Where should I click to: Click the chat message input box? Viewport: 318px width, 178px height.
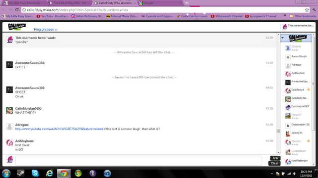[x=139, y=161]
